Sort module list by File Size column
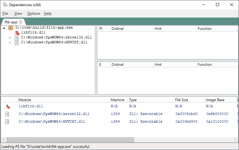This screenshot has width=239, height=150. tap(182, 100)
